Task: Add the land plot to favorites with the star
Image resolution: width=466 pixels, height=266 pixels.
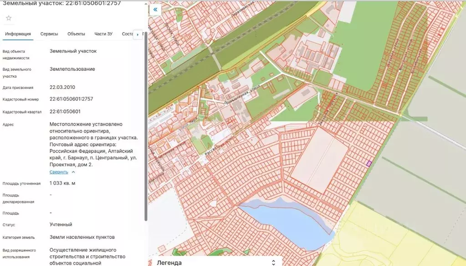Action: point(9,18)
